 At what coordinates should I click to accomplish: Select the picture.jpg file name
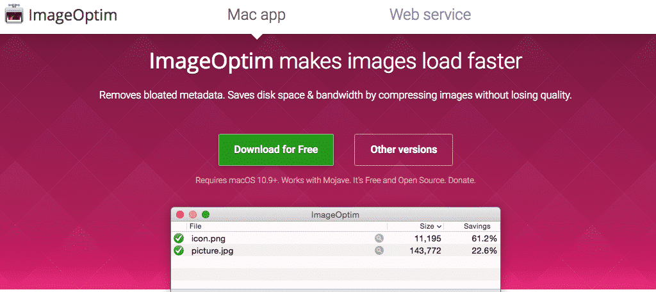point(212,250)
